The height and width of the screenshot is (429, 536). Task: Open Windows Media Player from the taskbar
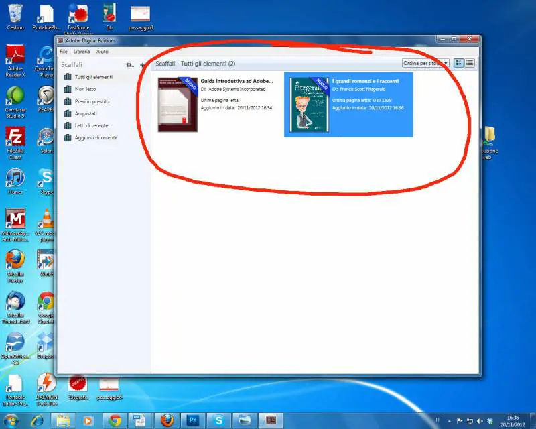[x=88, y=420]
